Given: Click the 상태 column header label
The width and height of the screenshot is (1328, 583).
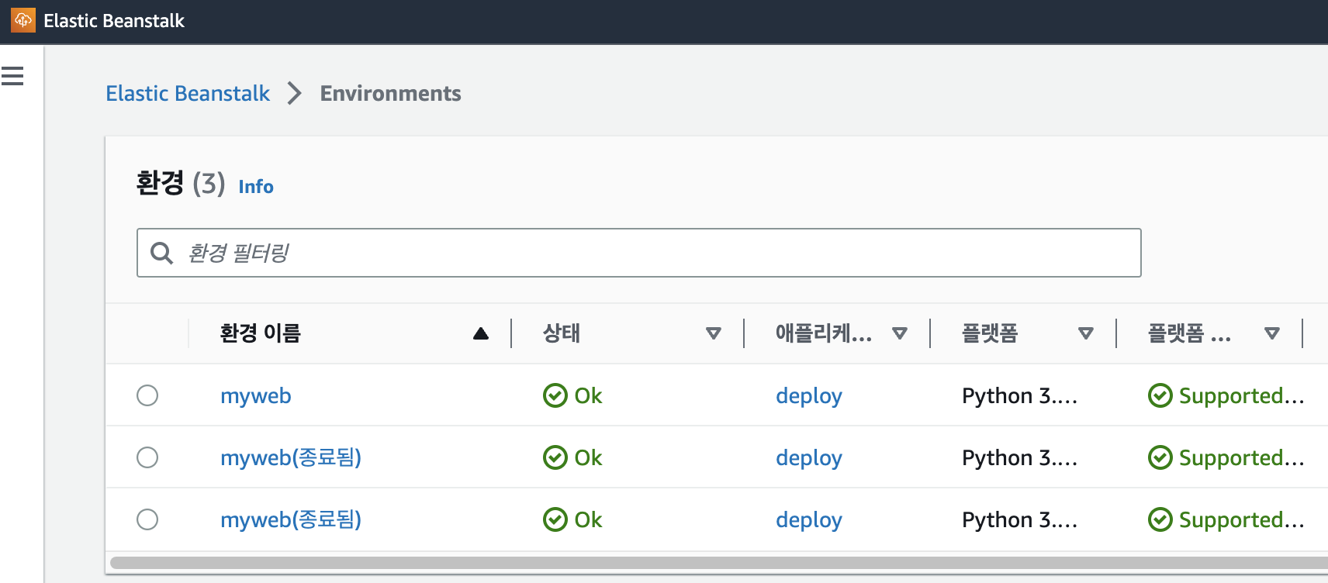Looking at the screenshot, I should [x=562, y=333].
